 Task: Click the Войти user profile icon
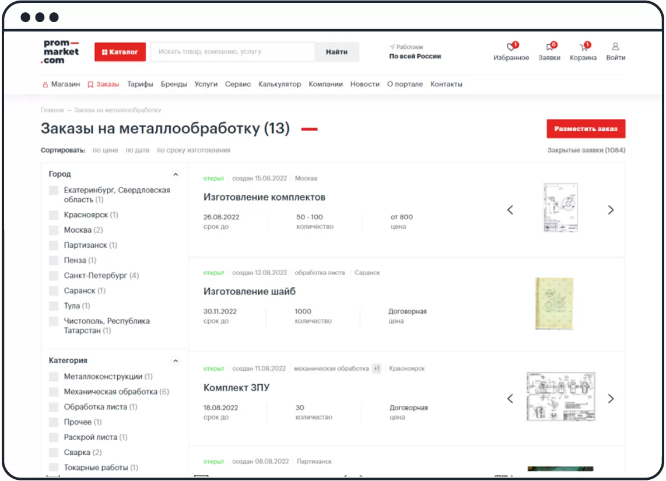coord(615,46)
